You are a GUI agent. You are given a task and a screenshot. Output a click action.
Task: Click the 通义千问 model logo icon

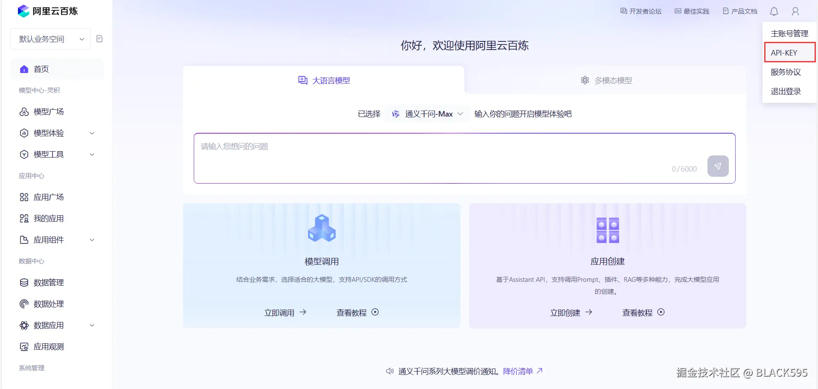tap(396, 114)
